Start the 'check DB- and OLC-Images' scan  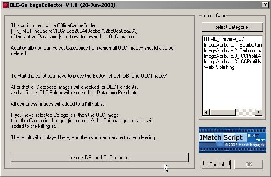click(x=99, y=158)
